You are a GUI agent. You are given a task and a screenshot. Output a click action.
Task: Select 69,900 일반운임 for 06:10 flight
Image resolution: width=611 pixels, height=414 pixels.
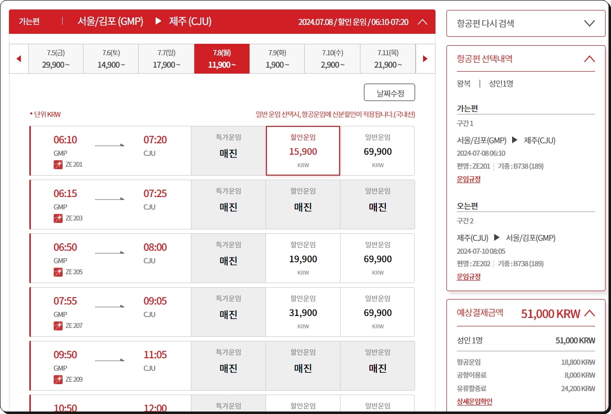377,151
